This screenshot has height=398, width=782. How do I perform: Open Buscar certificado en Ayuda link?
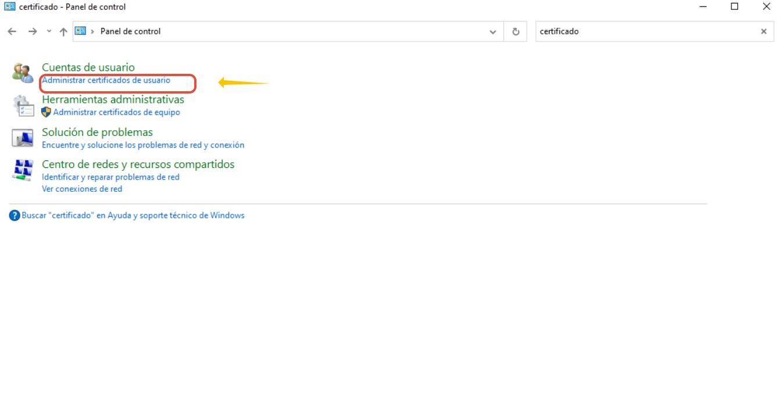point(133,216)
